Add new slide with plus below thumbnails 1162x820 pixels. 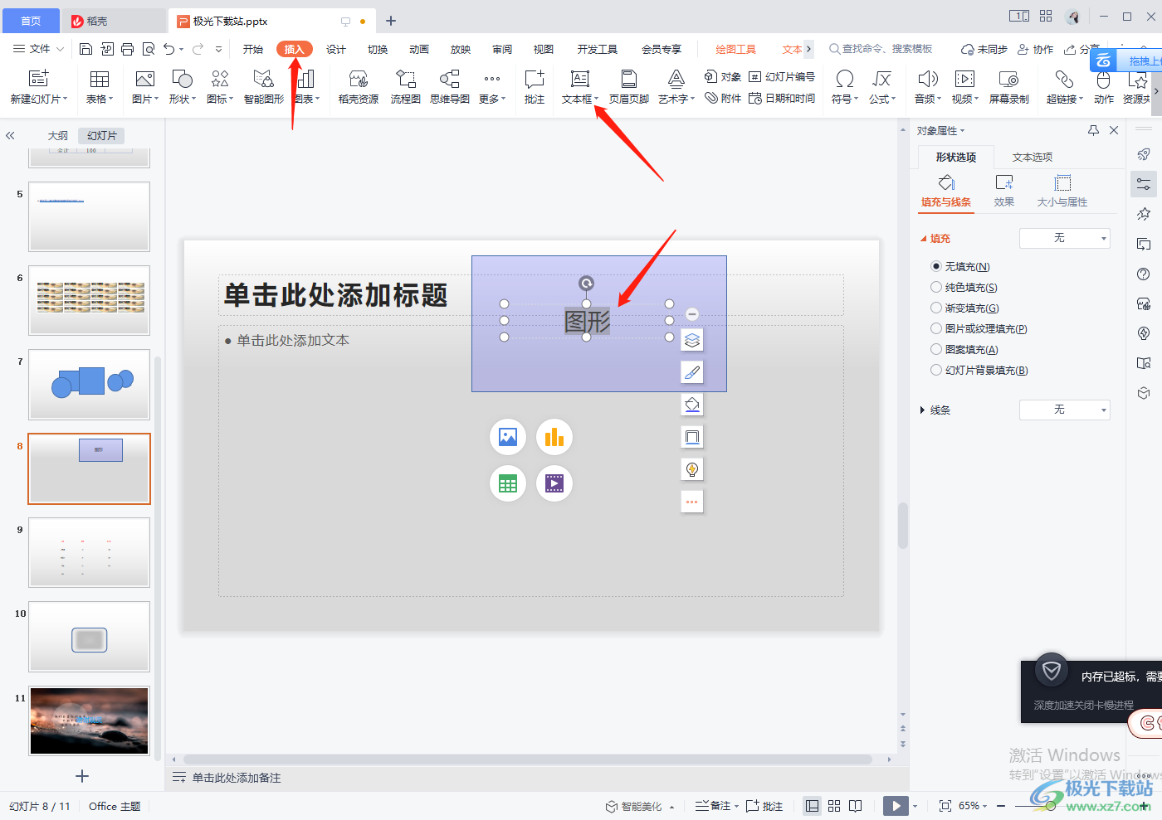(82, 776)
